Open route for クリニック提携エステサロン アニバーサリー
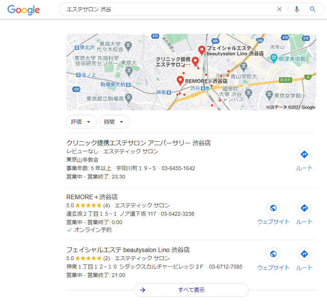Viewport: 327px width, 308px height. coord(304,154)
